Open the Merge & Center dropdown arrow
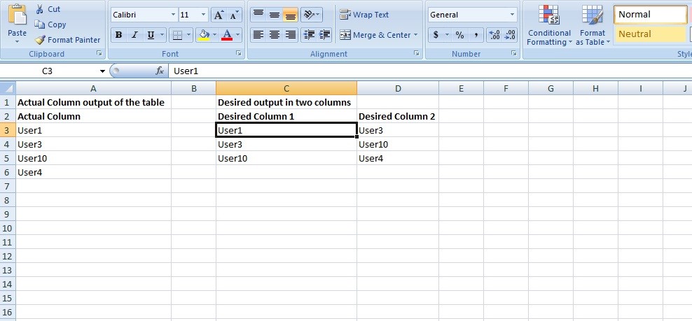 (x=416, y=35)
